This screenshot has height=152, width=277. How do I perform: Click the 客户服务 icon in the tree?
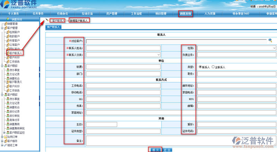pos(6,141)
